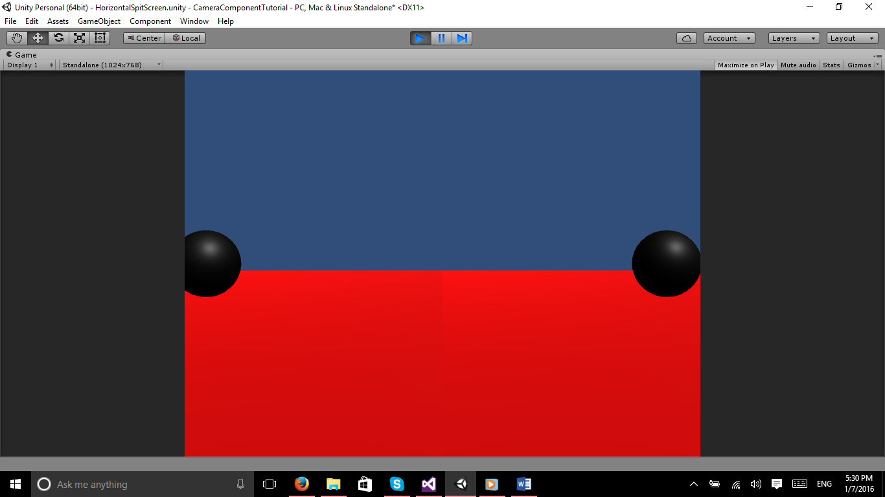Image resolution: width=885 pixels, height=497 pixels.
Task: Open the Gizmos dropdown
Action: 862,65
